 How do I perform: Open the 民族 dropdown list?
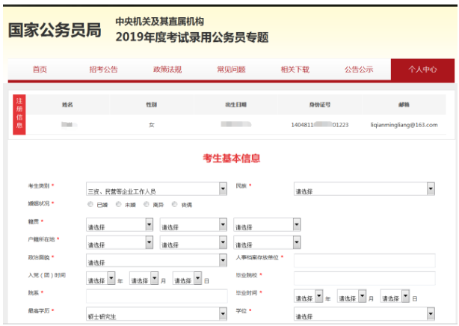pyautogui.click(x=364, y=189)
